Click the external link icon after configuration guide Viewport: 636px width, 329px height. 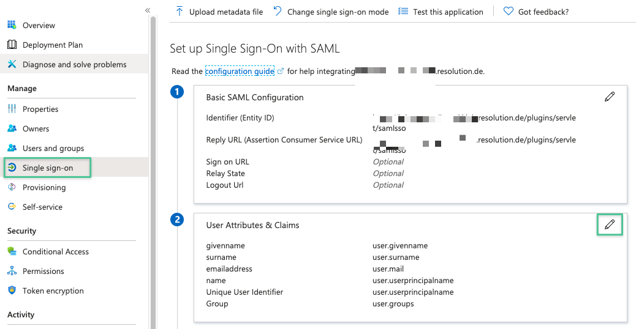pyautogui.click(x=280, y=71)
